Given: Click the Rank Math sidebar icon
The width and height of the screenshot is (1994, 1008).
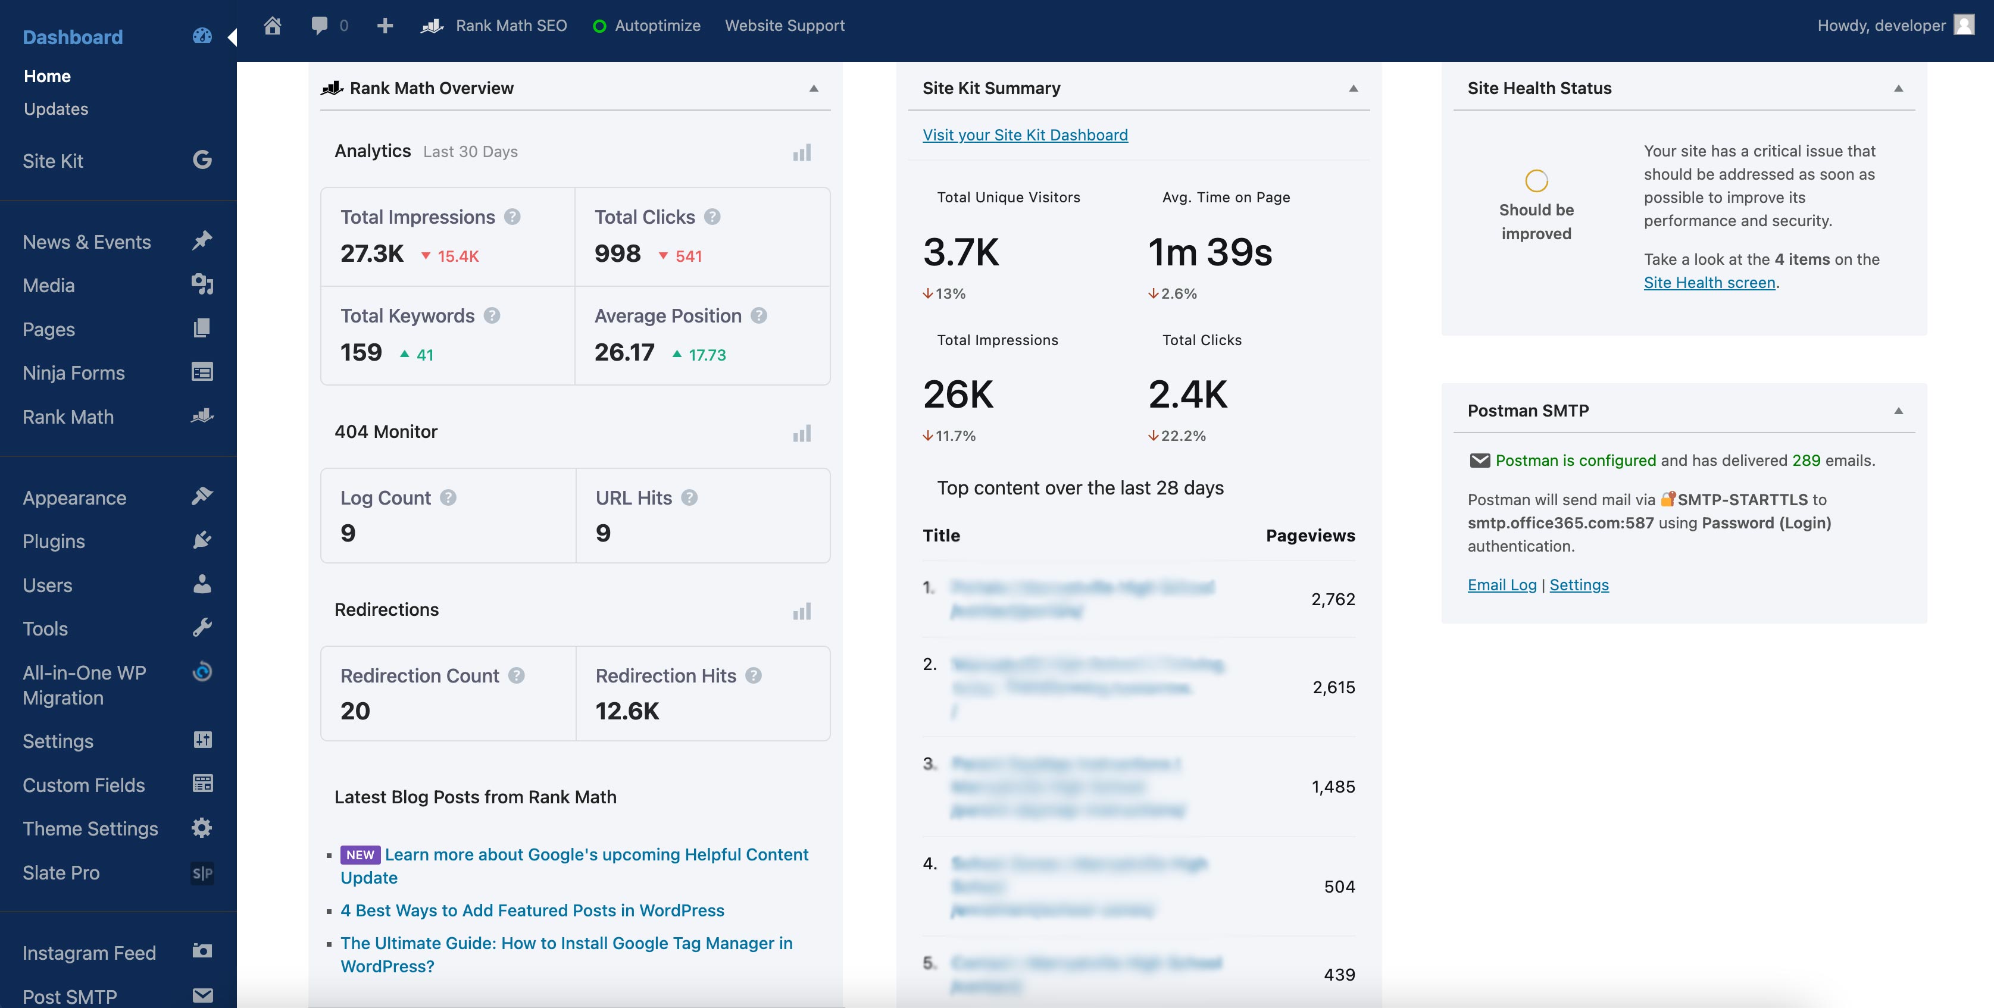Looking at the screenshot, I should [x=202, y=415].
